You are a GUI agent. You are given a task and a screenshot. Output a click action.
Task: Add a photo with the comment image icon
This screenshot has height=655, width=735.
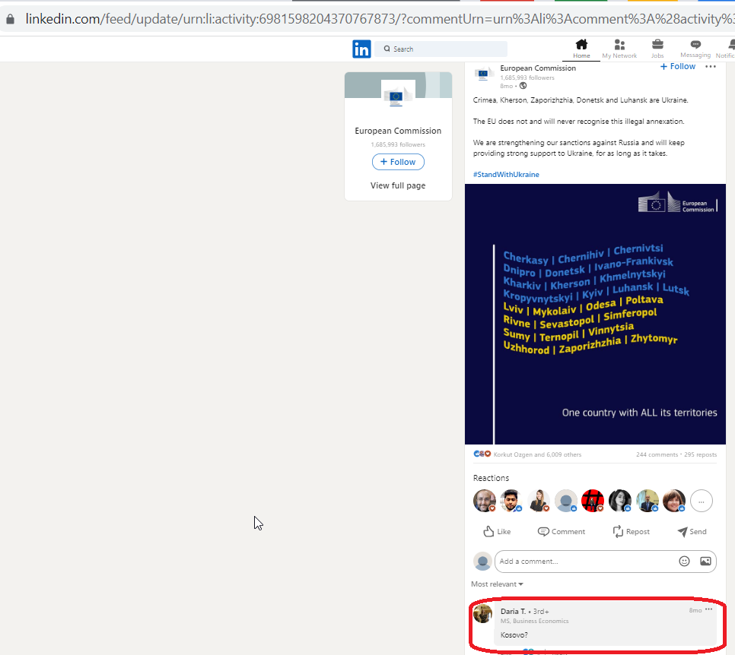[705, 561]
